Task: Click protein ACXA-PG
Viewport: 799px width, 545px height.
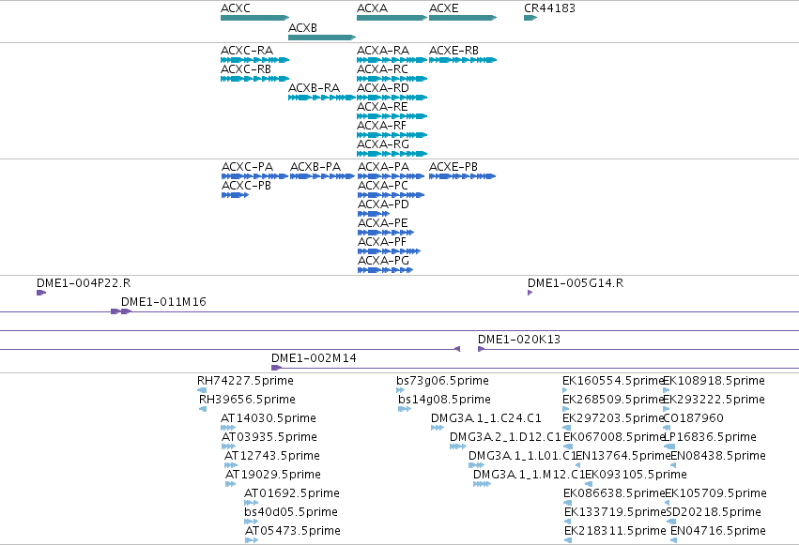Action: click(x=385, y=271)
